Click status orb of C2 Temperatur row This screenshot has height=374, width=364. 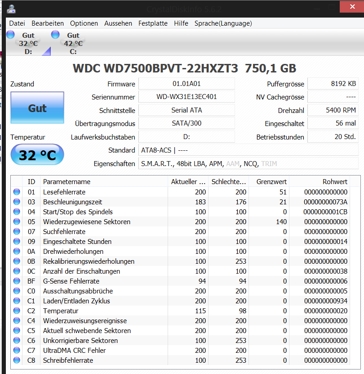pos(17,311)
